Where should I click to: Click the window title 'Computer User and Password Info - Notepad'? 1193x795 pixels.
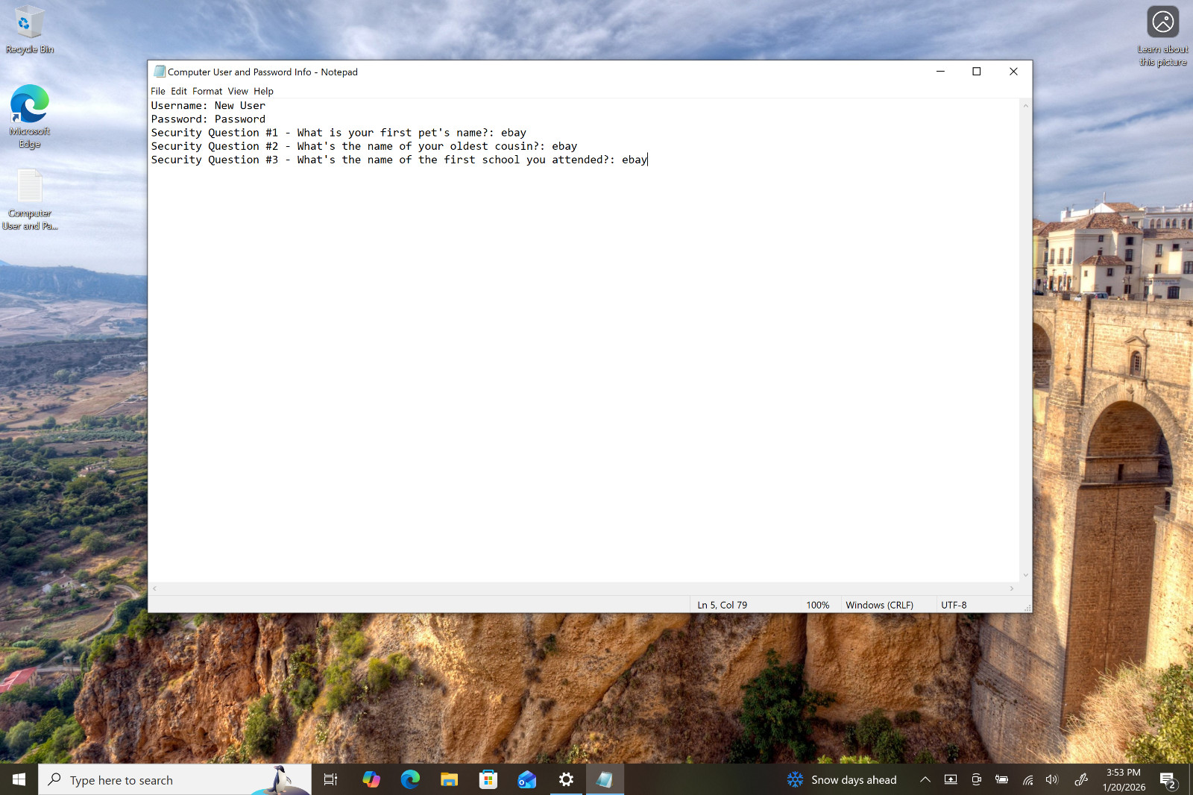coord(262,72)
